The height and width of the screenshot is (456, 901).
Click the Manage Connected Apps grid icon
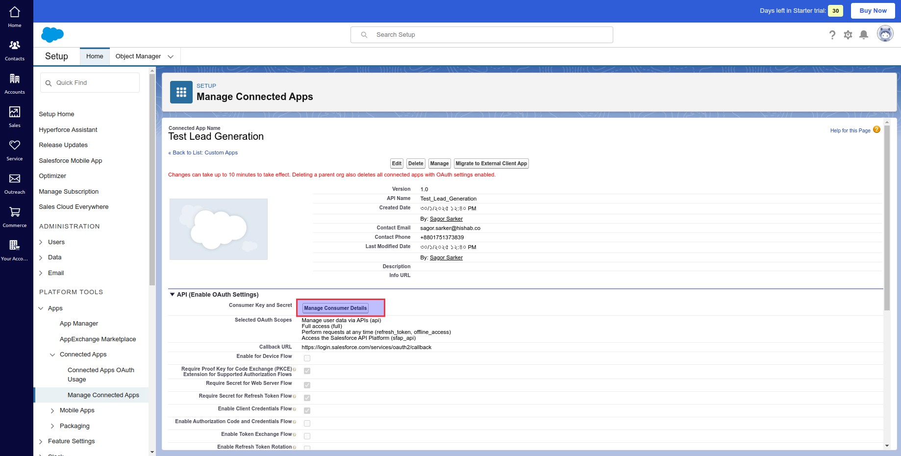coord(181,92)
